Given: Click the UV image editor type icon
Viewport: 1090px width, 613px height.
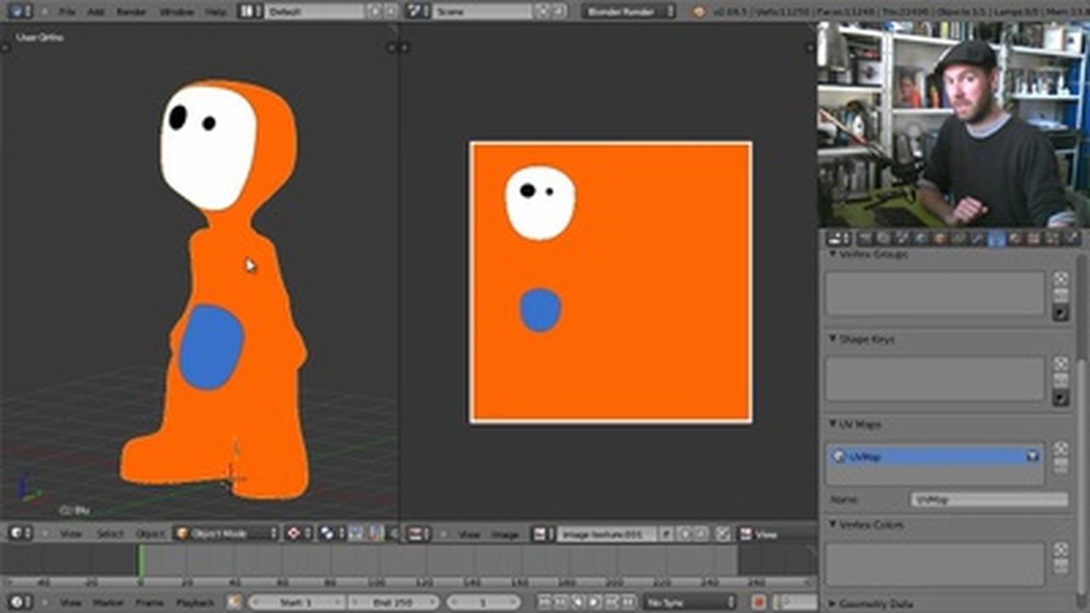Looking at the screenshot, I should tap(417, 534).
